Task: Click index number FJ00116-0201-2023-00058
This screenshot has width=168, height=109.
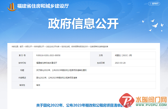Action: coord(48,55)
